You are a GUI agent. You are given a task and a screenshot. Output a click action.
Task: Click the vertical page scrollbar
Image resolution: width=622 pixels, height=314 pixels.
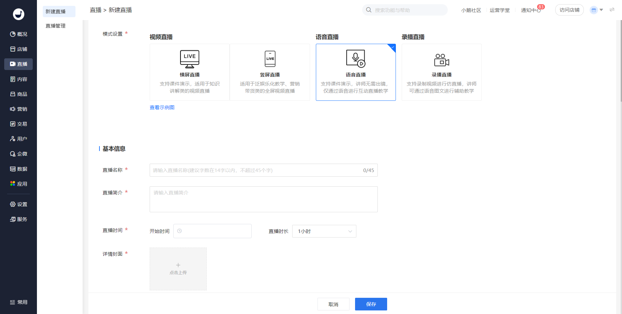[x=620, y=62]
